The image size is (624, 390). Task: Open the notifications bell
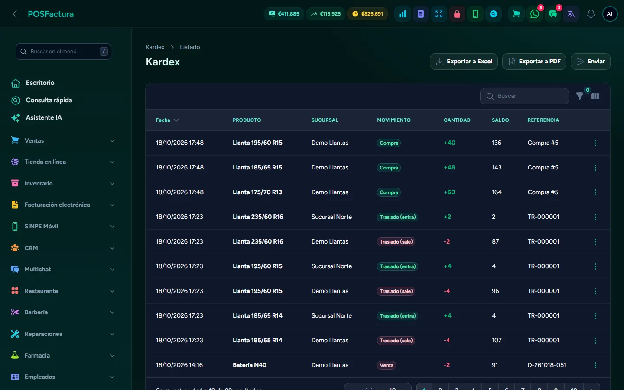(591, 14)
